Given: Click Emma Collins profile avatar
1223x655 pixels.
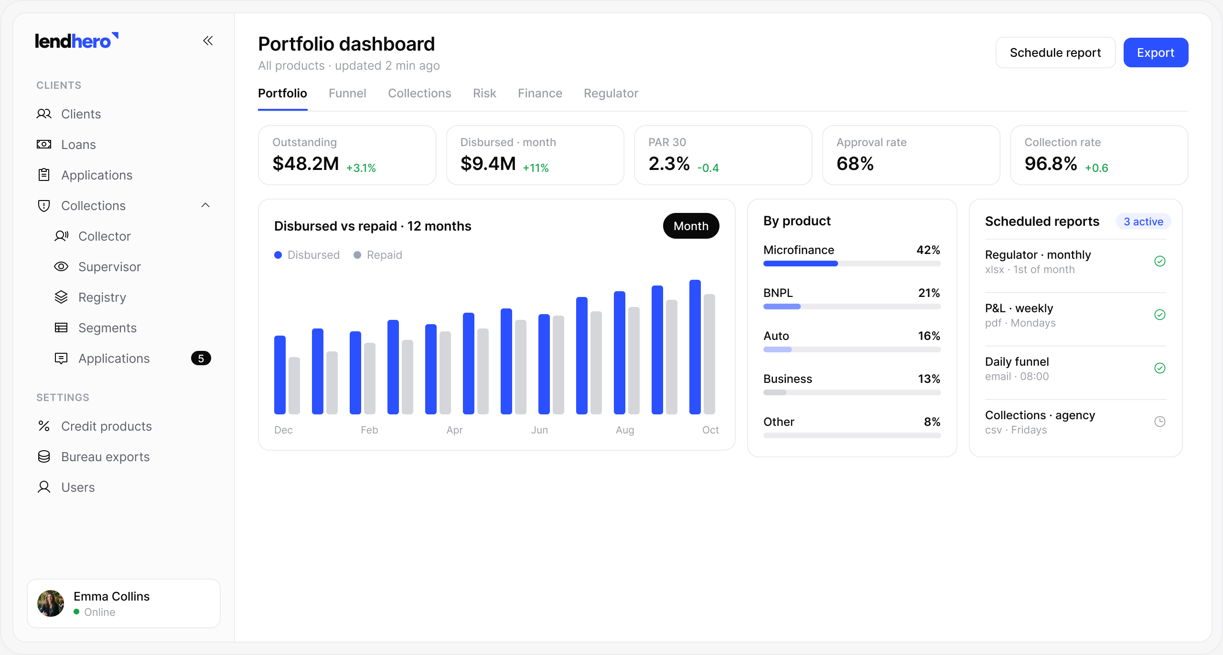Looking at the screenshot, I should tap(51, 603).
